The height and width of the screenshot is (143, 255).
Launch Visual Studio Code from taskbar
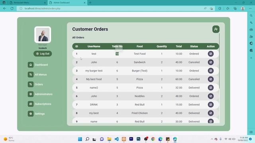tap(117, 139)
